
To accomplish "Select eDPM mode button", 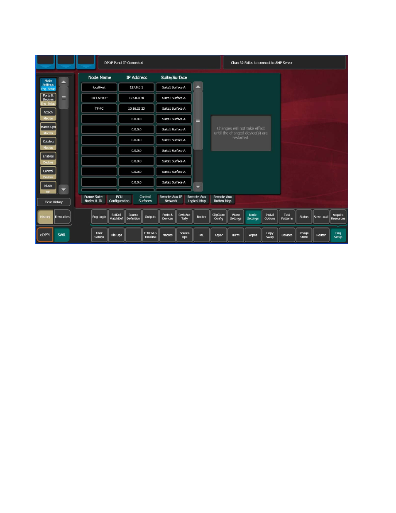I will (45, 235).
